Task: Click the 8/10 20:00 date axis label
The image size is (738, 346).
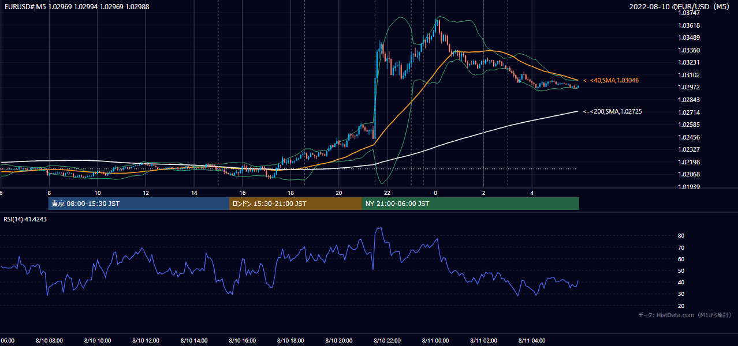Action: pos(339,341)
